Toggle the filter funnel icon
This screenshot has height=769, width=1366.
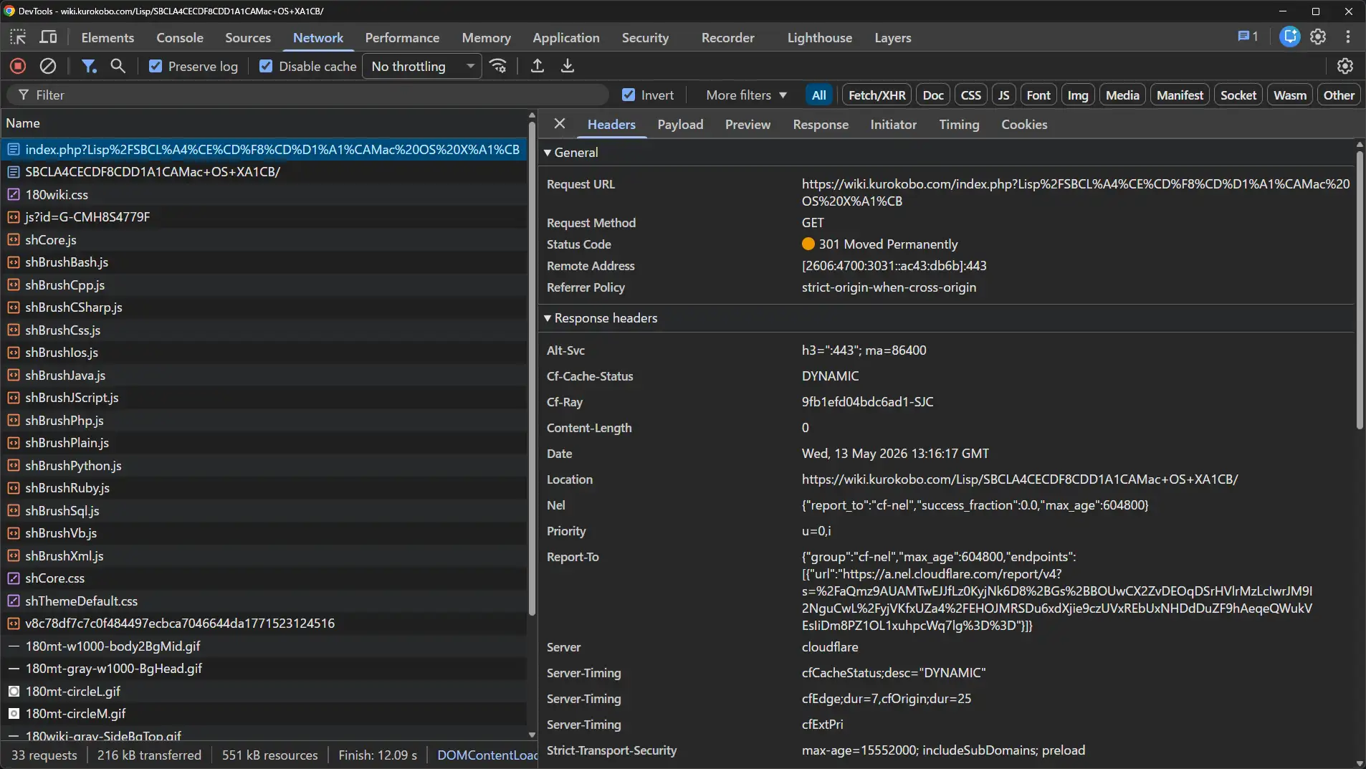coord(89,66)
